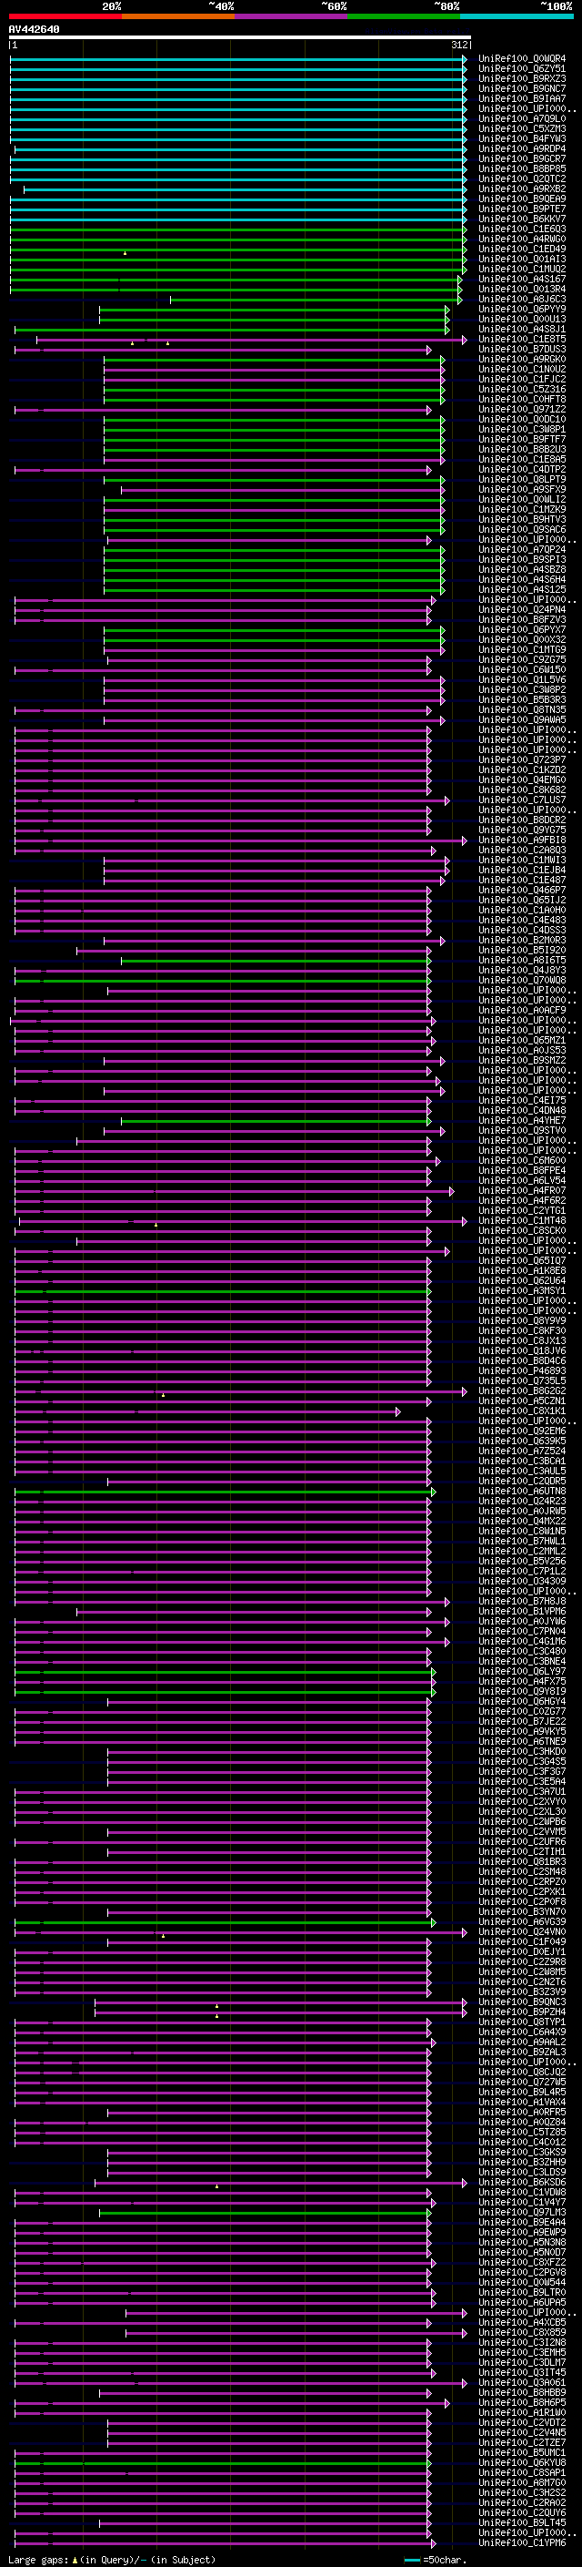Click the UniRef100_B7DUS3 label

click(x=522, y=349)
